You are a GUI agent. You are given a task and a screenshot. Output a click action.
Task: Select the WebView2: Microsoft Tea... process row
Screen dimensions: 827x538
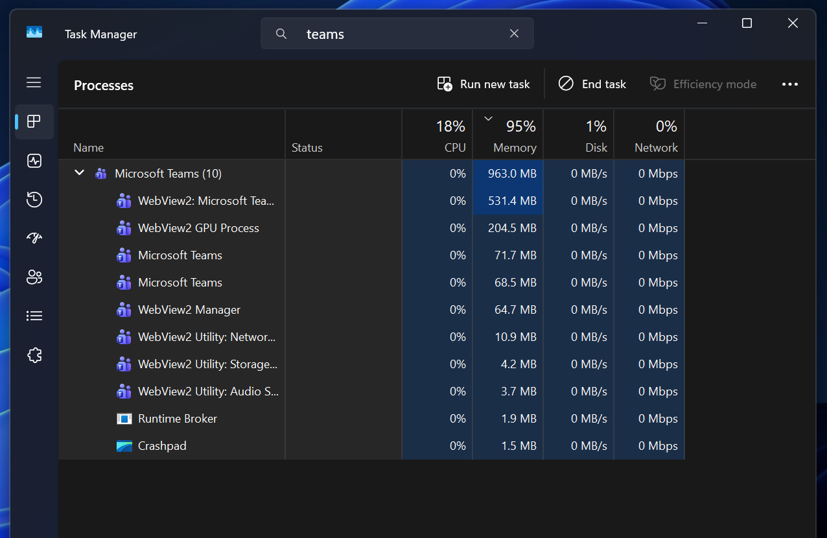coord(371,201)
